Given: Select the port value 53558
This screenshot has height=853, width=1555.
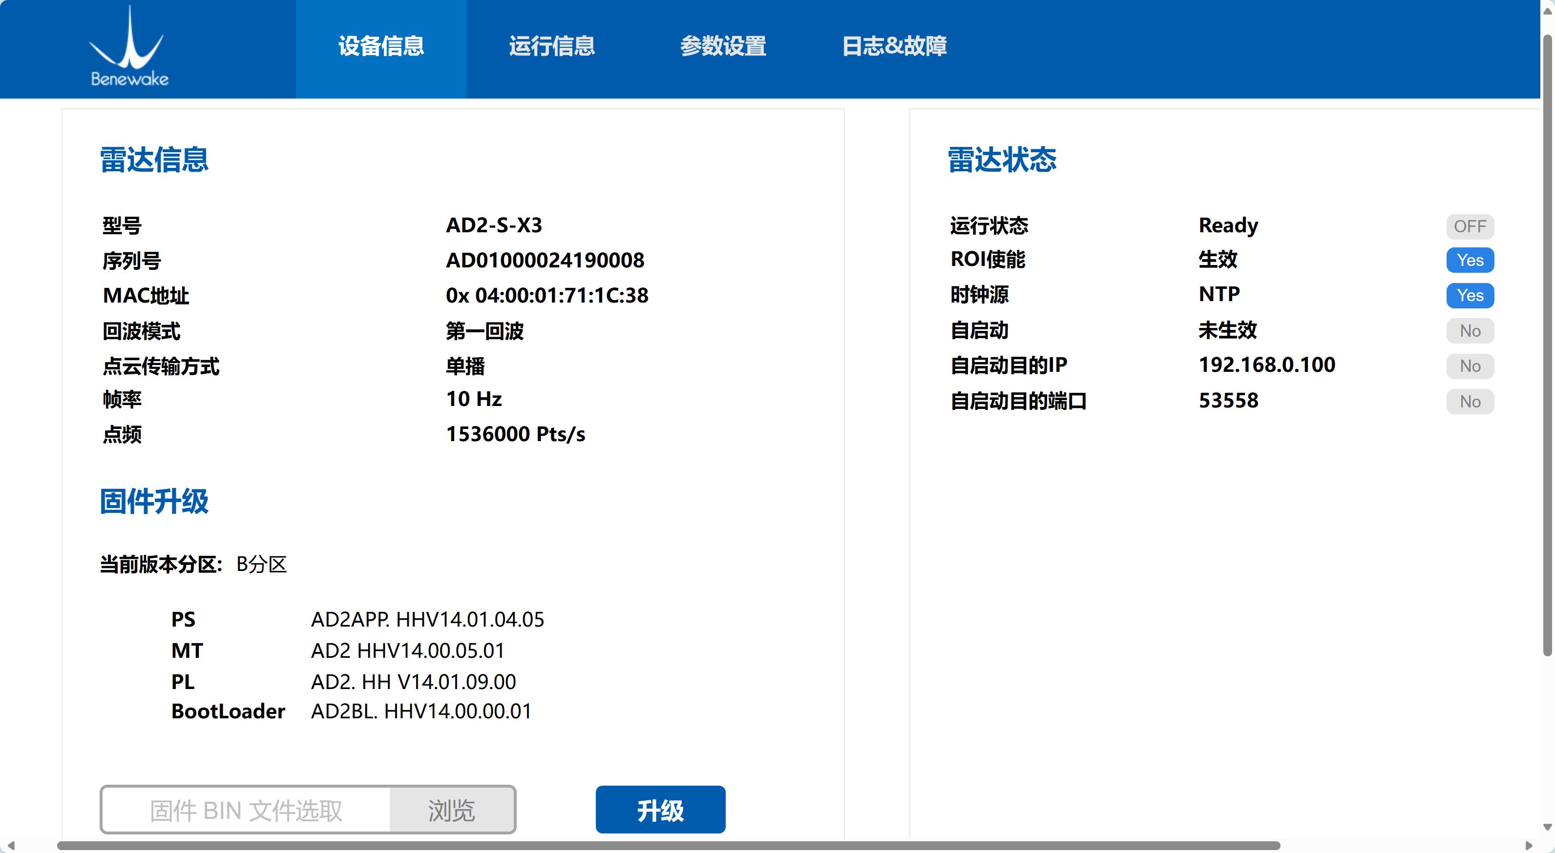Looking at the screenshot, I should click(x=1228, y=401).
